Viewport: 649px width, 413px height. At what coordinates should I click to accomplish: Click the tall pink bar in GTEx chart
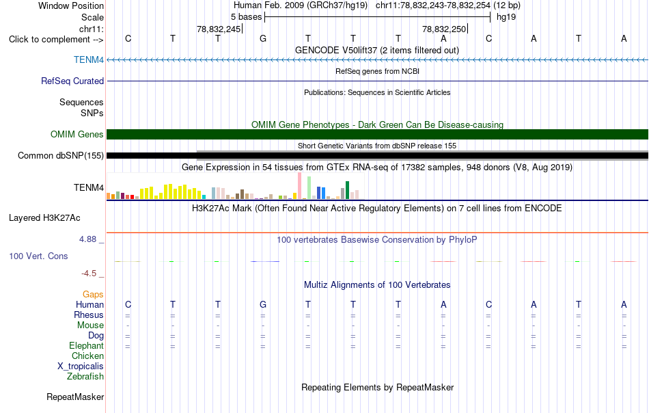coord(300,186)
